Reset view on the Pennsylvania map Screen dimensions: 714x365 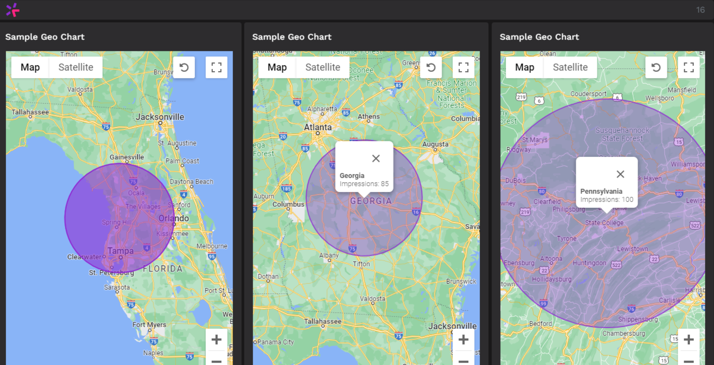[x=656, y=67]
